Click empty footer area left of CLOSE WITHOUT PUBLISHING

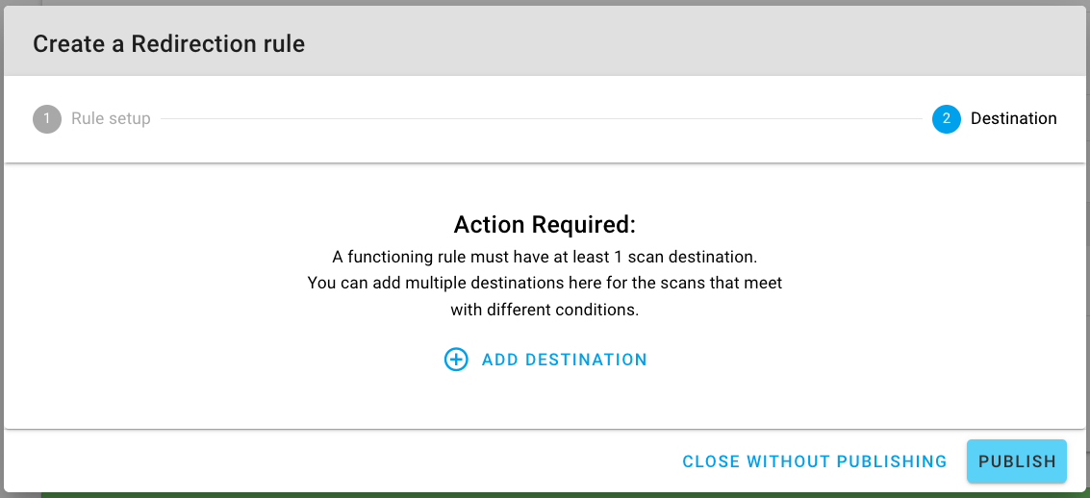click(337, 461)
